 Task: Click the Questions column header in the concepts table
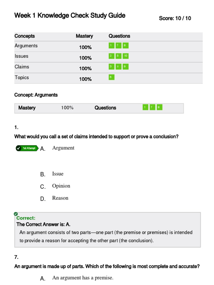[x=119, y=36]
